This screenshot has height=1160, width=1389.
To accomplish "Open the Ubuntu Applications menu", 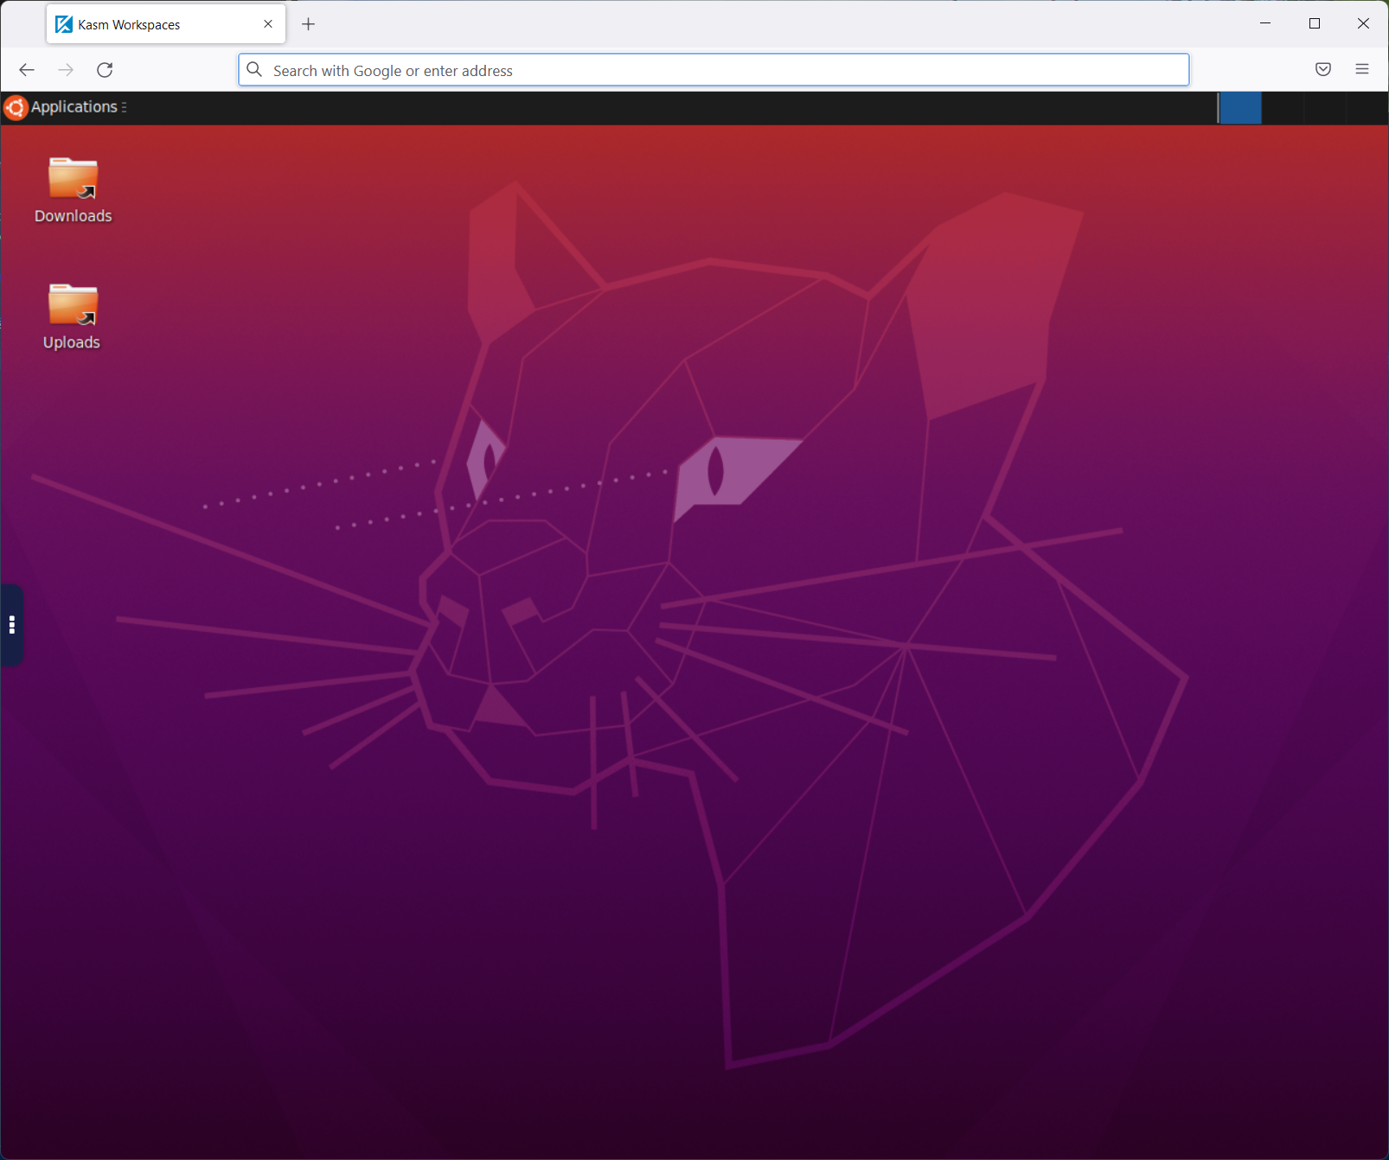I will [x=66, y=107].
